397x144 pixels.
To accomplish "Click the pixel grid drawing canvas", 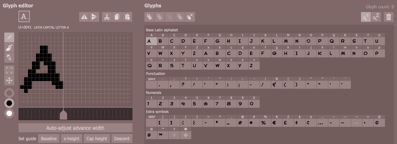I will (75, 70).
